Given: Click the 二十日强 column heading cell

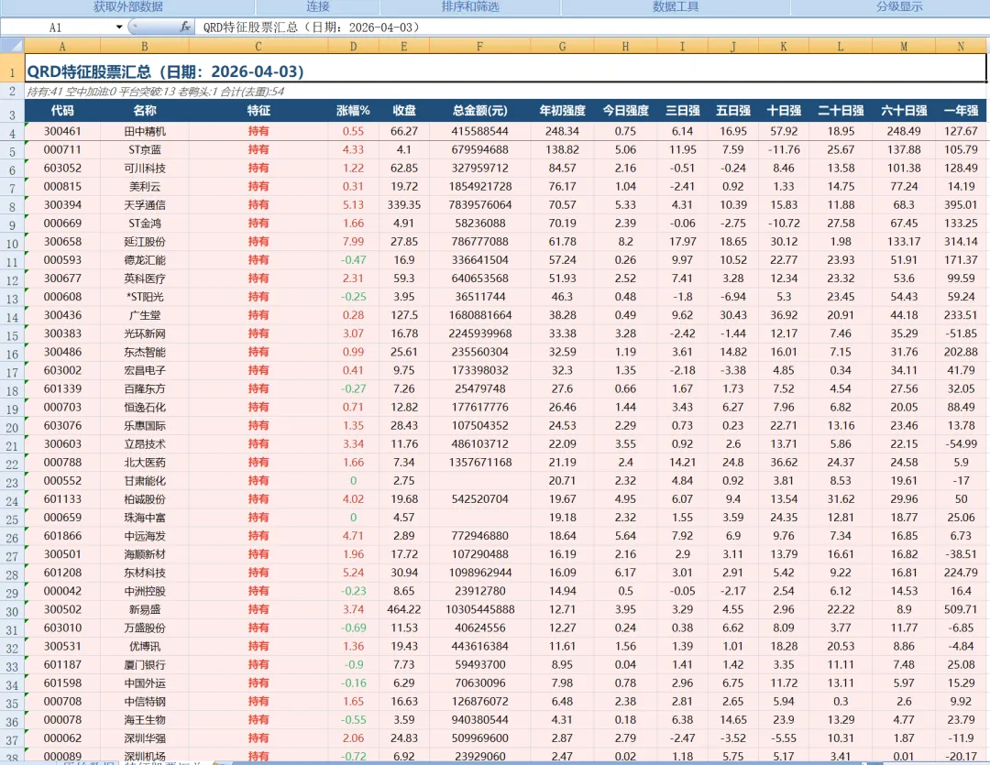Looking at the screenshot, I should click(x=841, y=111).
